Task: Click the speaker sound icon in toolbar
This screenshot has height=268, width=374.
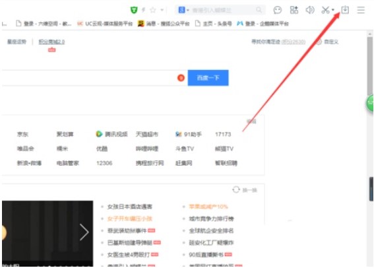Action: 310,10
